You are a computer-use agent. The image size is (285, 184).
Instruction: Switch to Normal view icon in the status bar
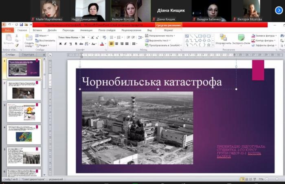click(x=243, y=179)
